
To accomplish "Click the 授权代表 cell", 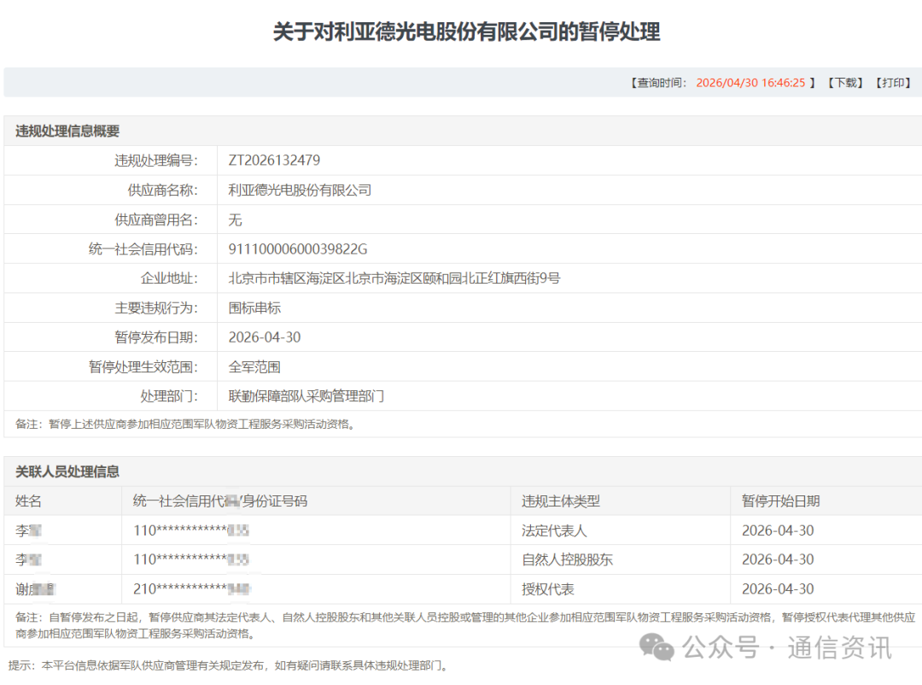I will [548, 589].
